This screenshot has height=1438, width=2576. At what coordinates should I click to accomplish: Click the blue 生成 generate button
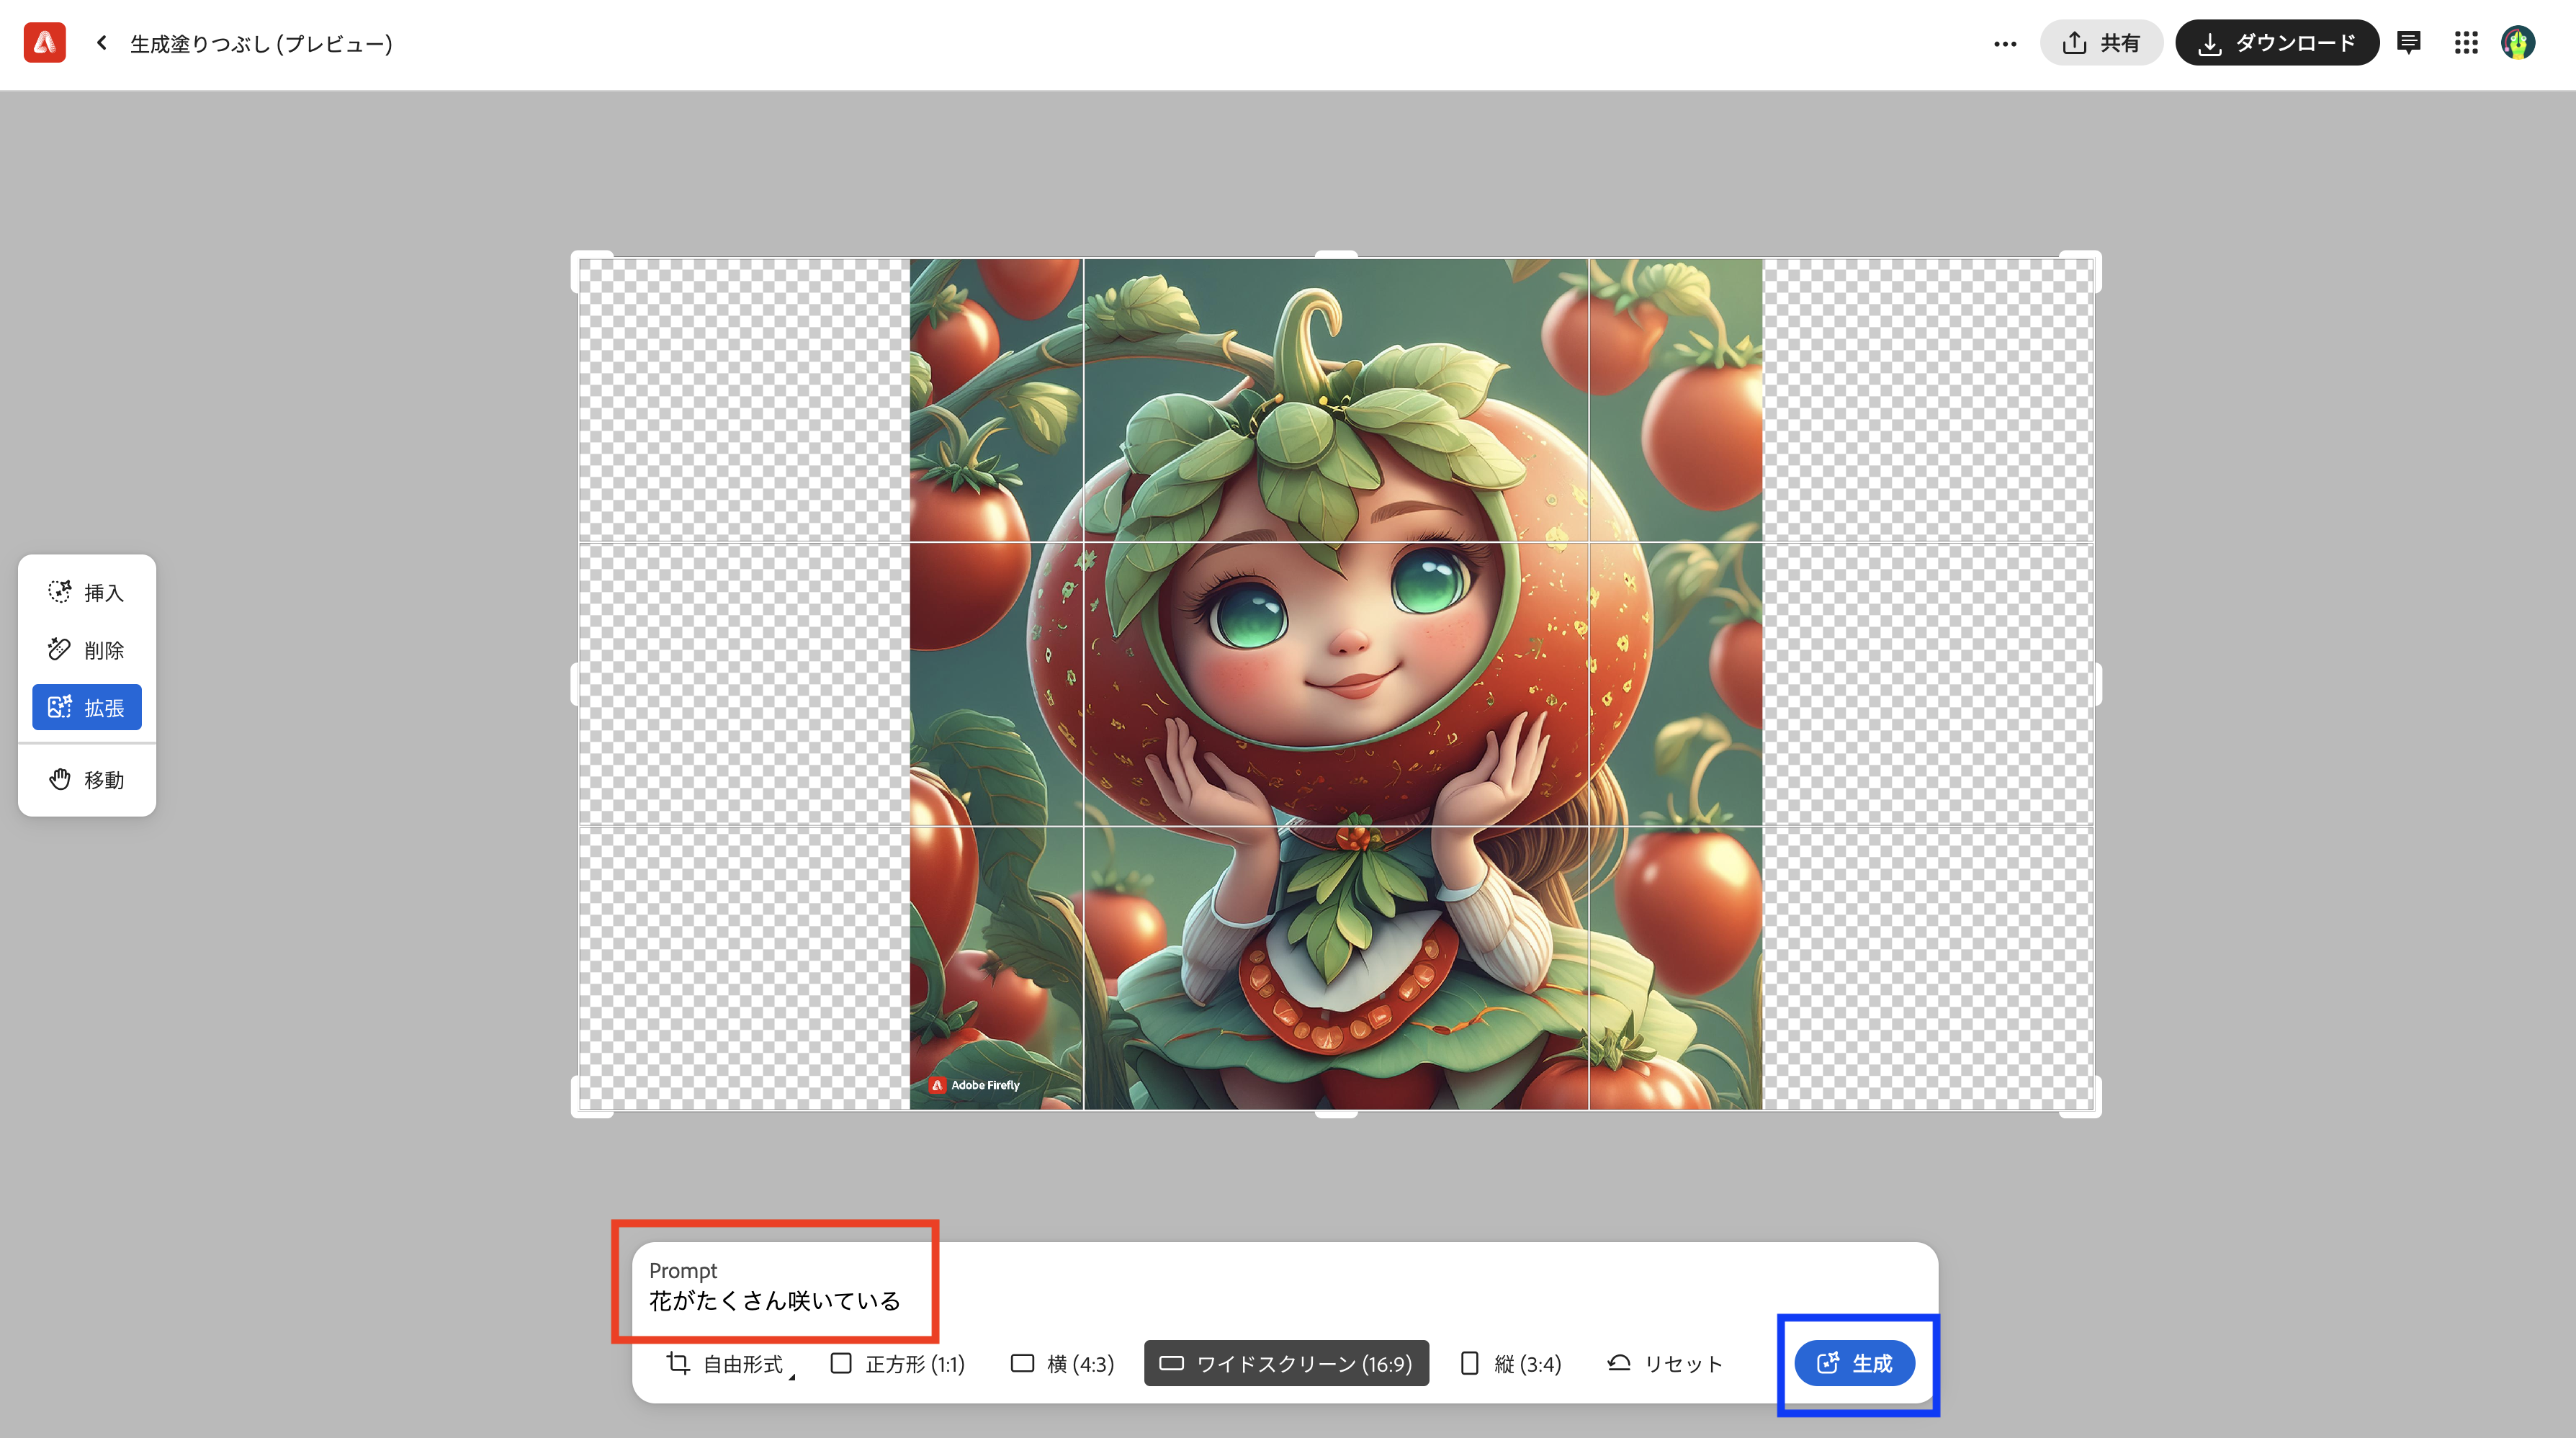pyautogui.click(x=1854, y=1363)
